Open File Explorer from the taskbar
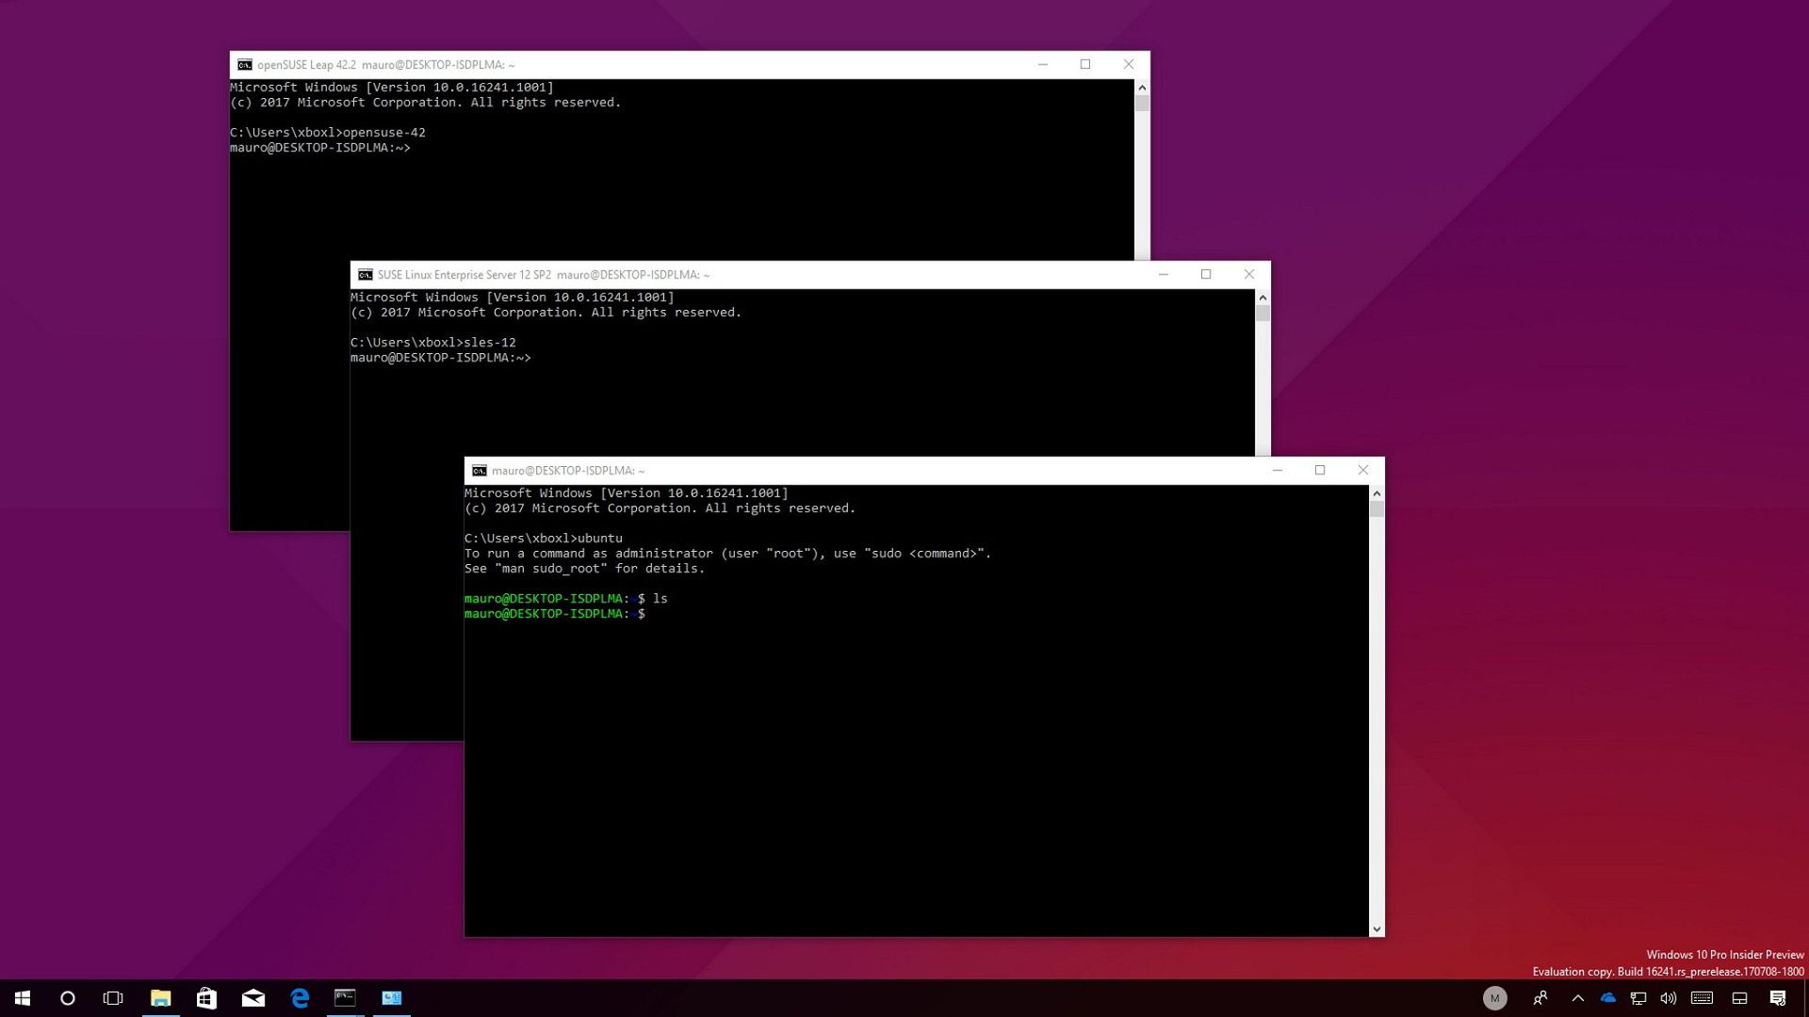 point(160,997)
